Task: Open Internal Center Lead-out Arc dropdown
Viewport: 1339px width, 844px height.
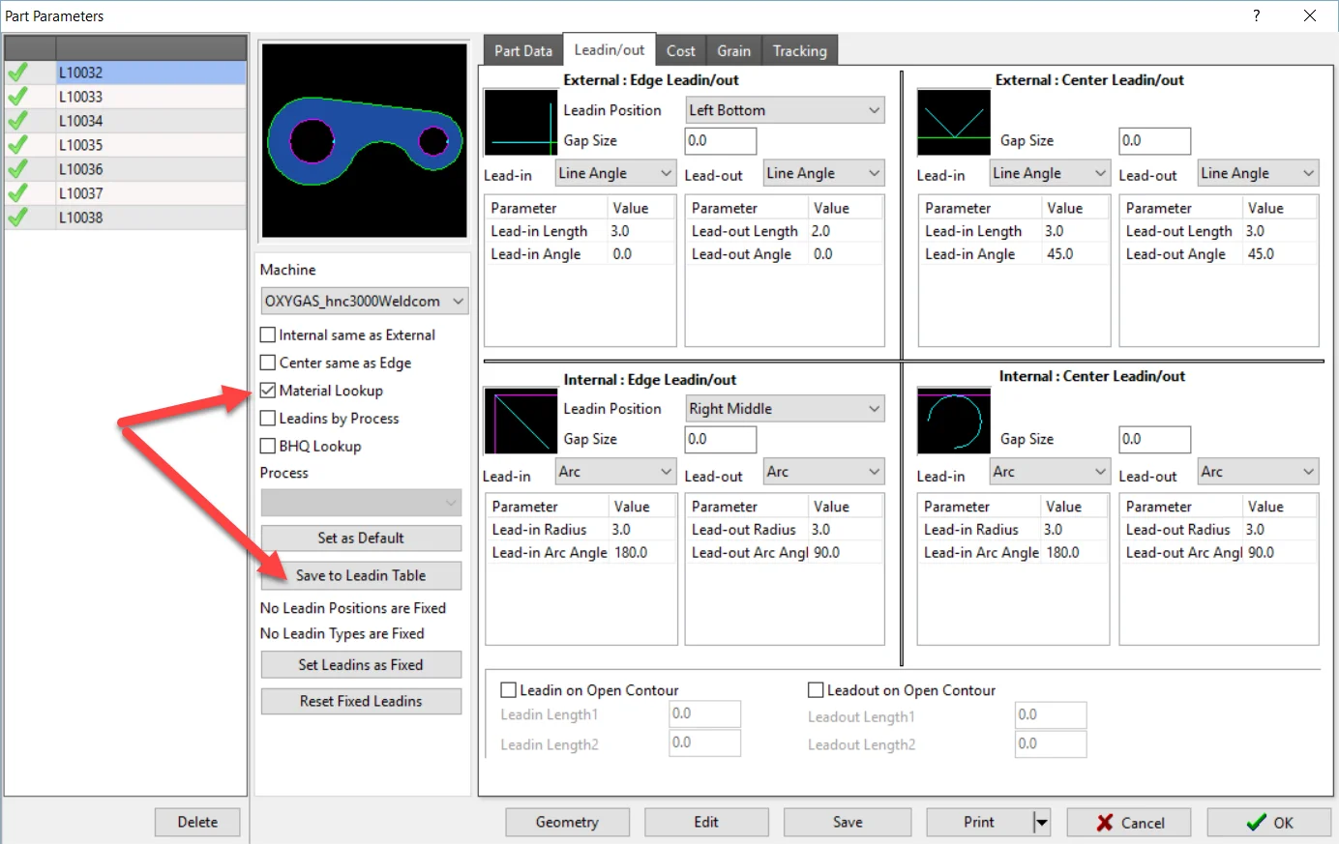Action: (1258, 472)
